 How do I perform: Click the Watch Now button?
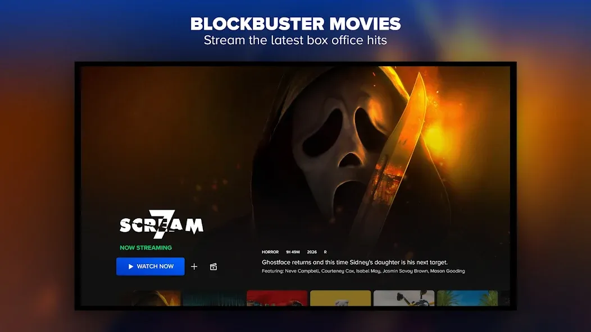(x=151, y=266)
